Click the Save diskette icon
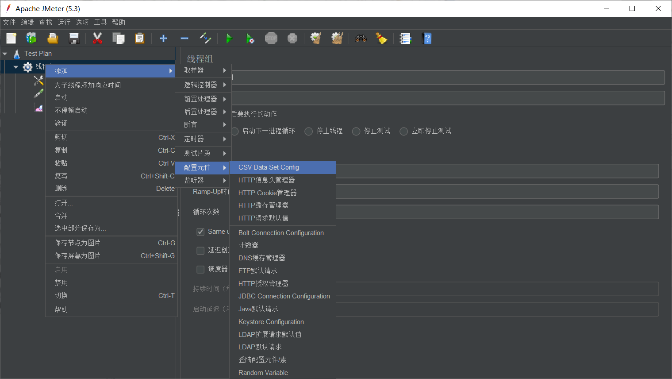This screenshot has height=379, width=672. 74,38
